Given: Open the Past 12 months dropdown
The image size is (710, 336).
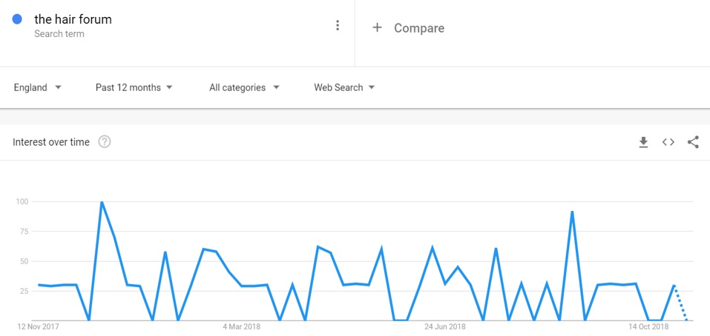Looking at the screenshot, I should (x=134, y=87).
